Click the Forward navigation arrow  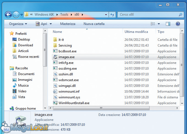[x=16, y=15]
